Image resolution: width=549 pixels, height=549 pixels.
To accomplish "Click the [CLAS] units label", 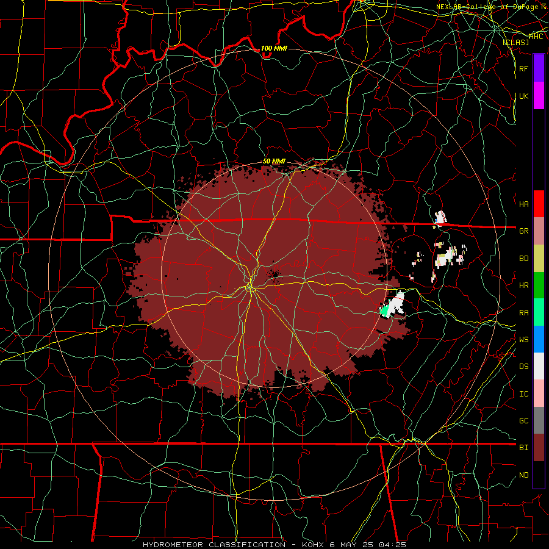I will (515, 42).
